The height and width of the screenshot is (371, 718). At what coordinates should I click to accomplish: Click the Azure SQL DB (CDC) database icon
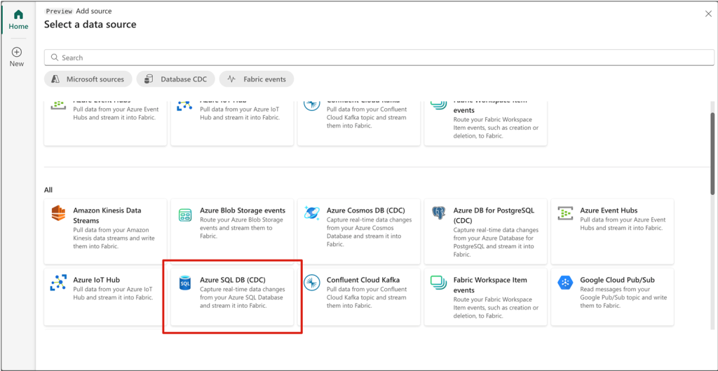[185, 283]
